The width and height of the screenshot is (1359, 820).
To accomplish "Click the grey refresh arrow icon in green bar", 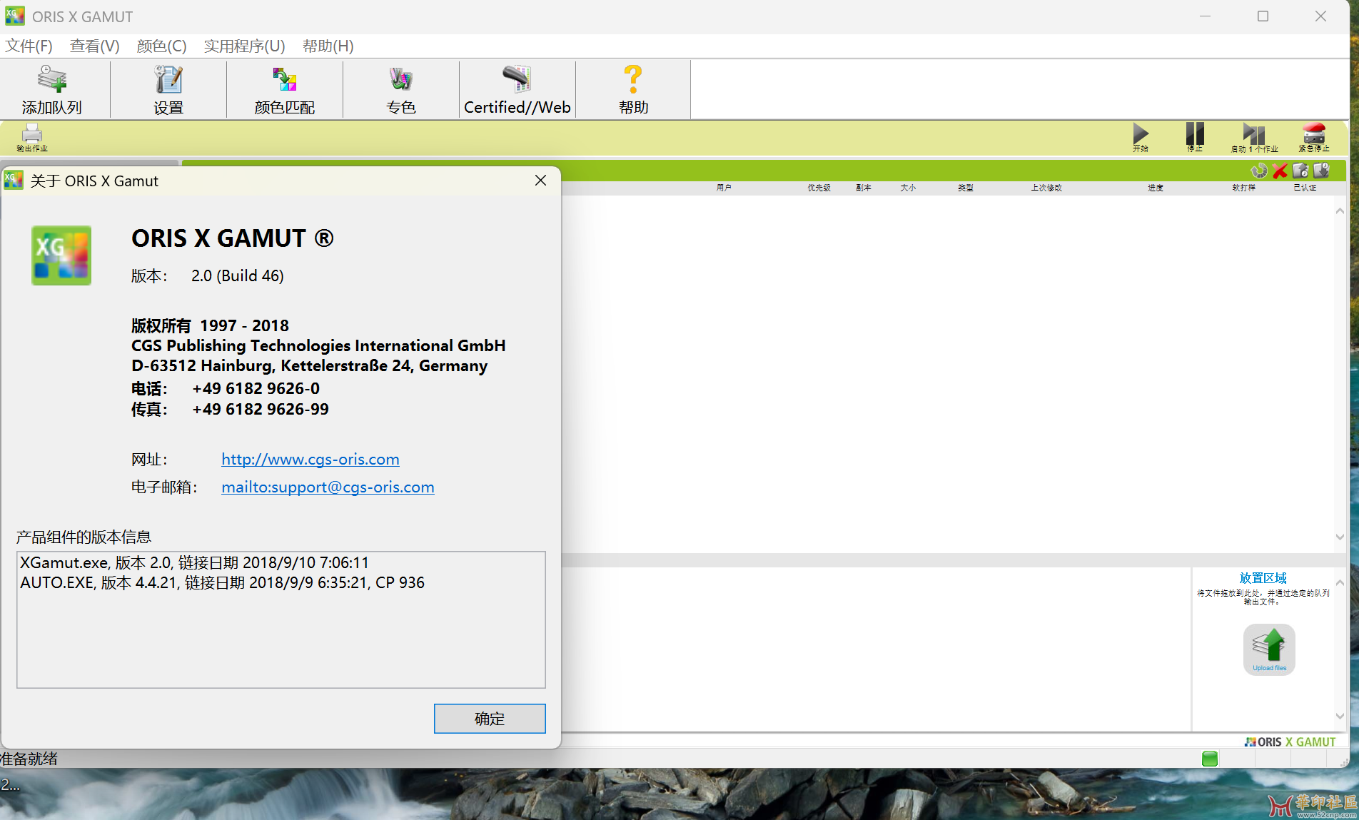I will tap(1259, 171).
